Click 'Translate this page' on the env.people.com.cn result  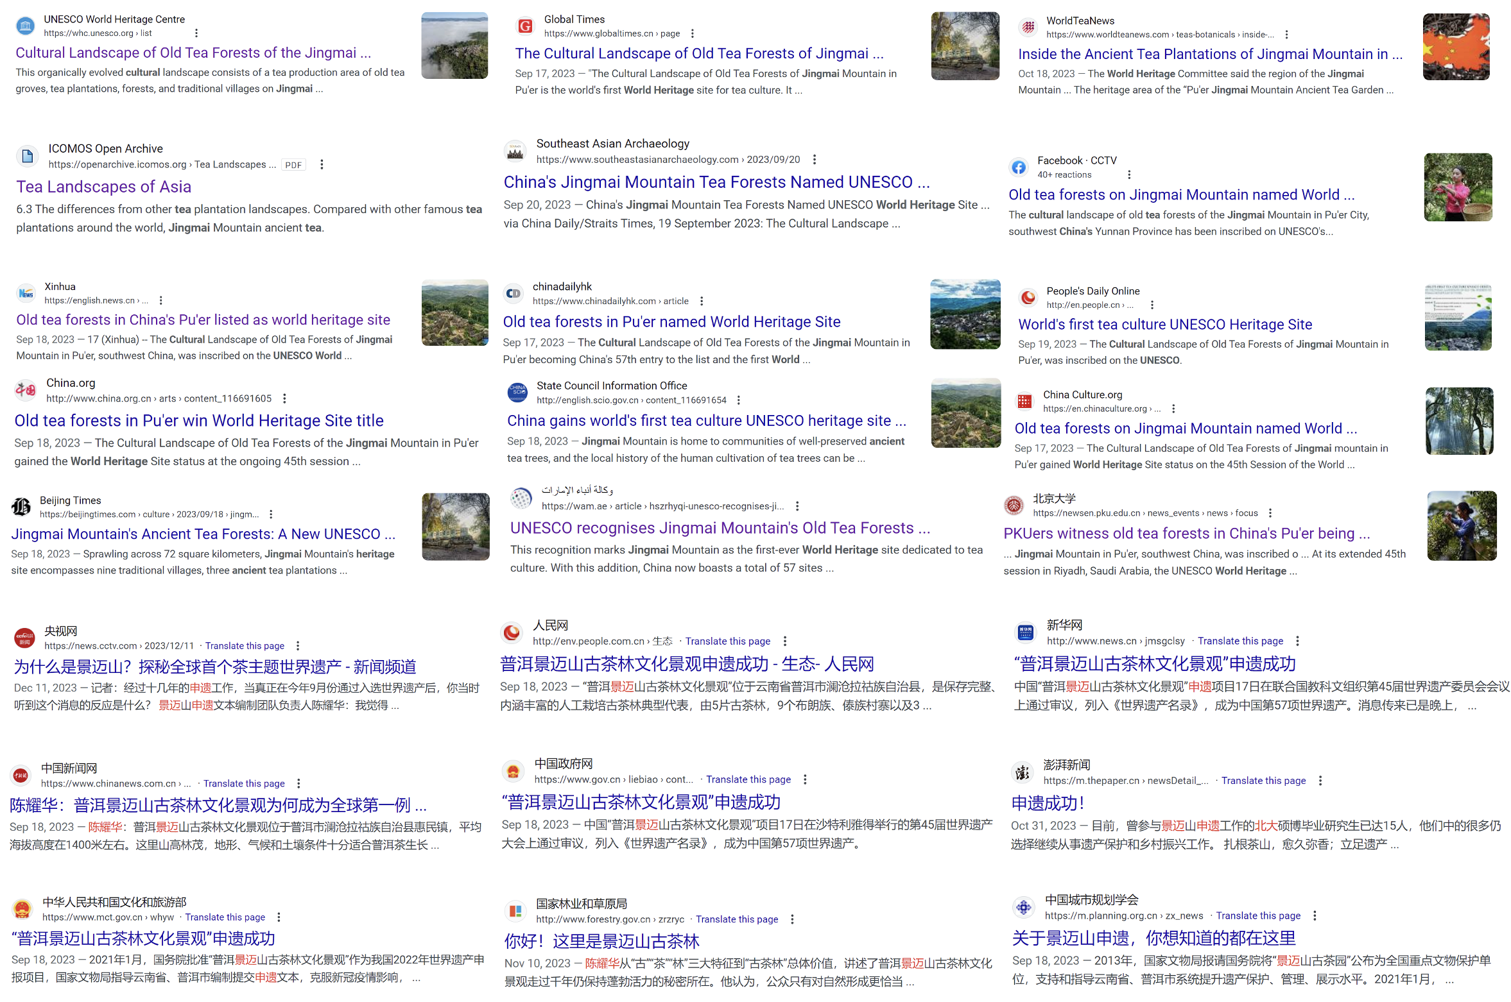tap(728, 641)
